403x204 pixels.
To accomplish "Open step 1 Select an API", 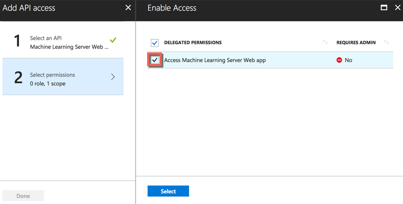I will coord(69,42).
